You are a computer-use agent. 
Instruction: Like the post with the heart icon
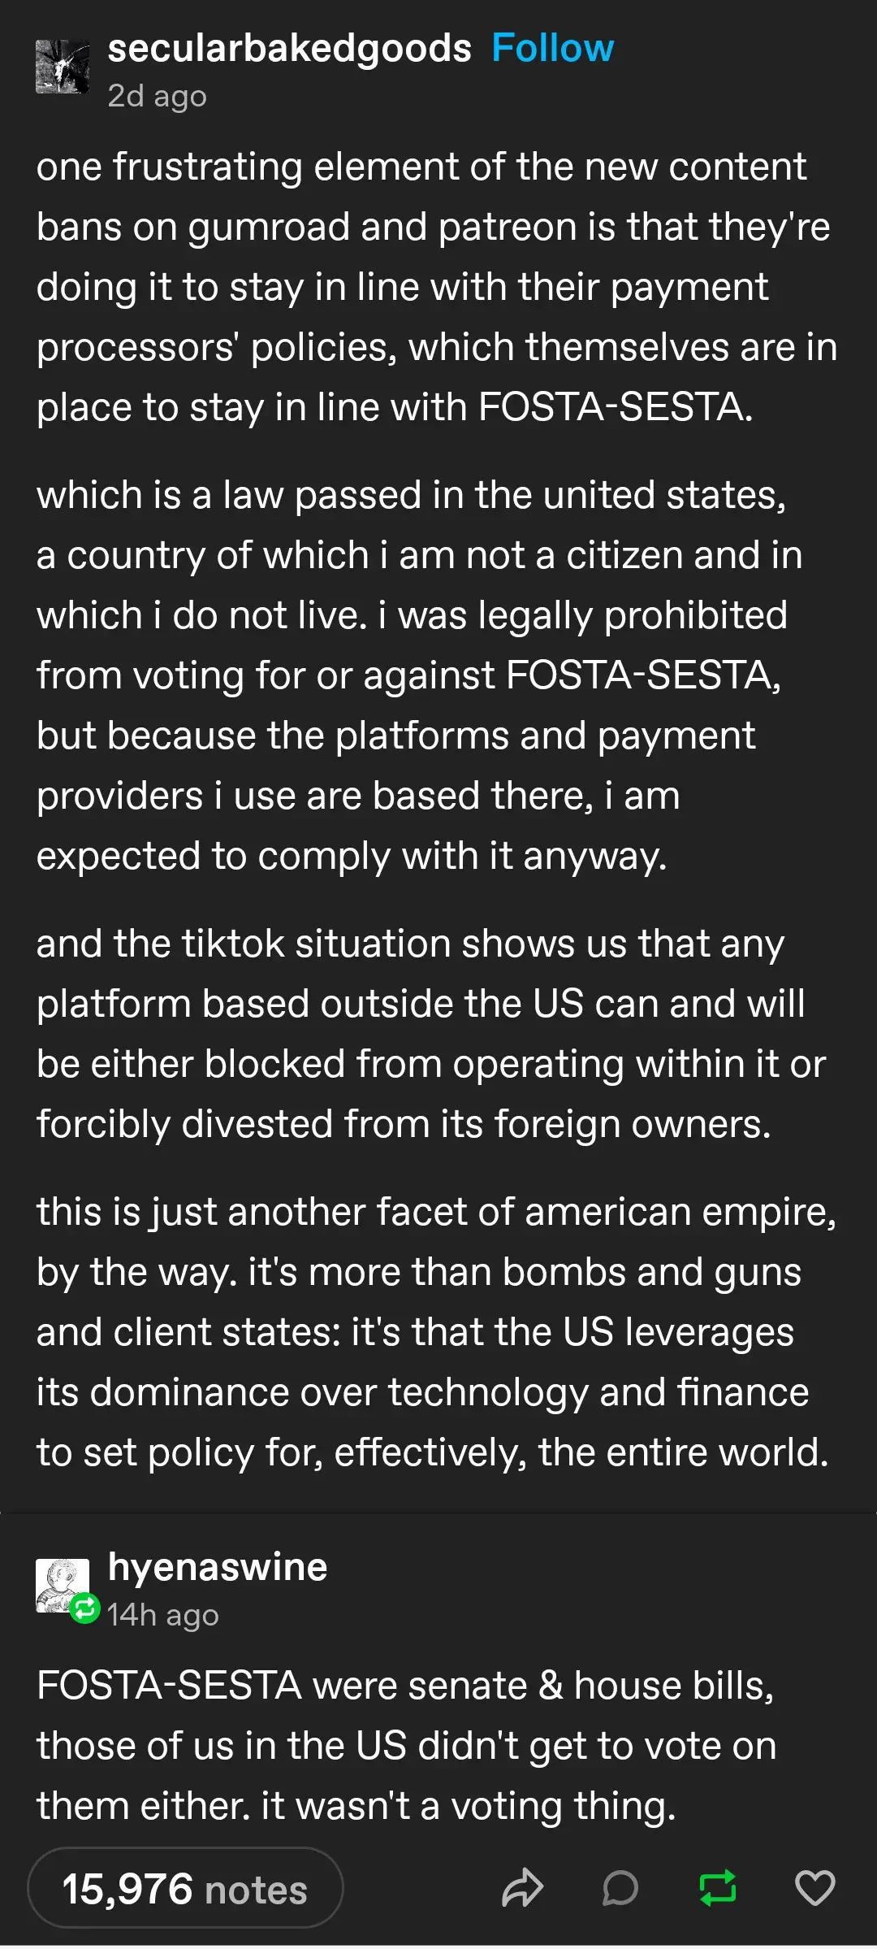click(x=814, y=1887)
